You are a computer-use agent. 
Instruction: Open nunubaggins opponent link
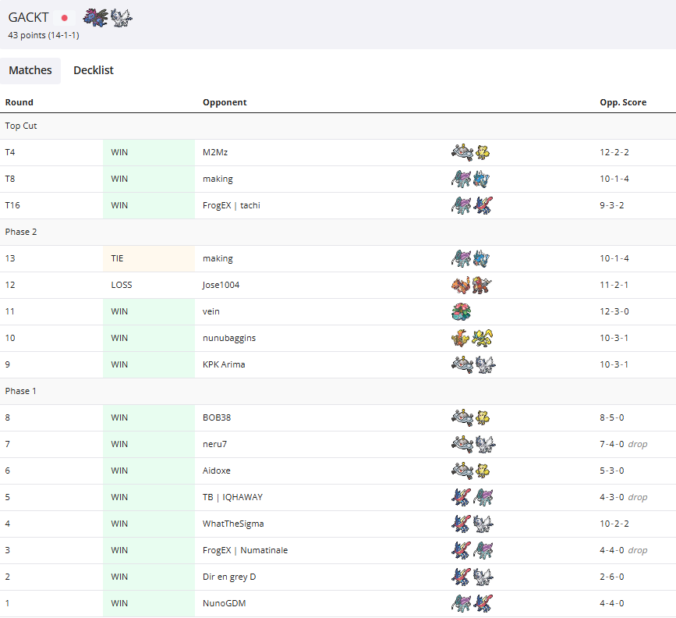tap(229, 338)
